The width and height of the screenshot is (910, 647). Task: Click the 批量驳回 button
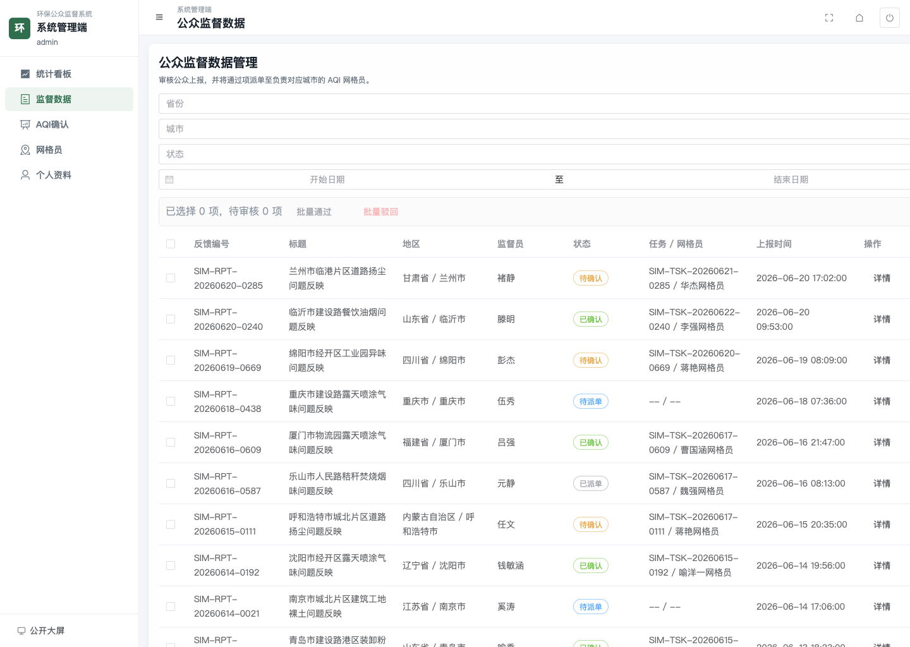(x=380, y=212)
